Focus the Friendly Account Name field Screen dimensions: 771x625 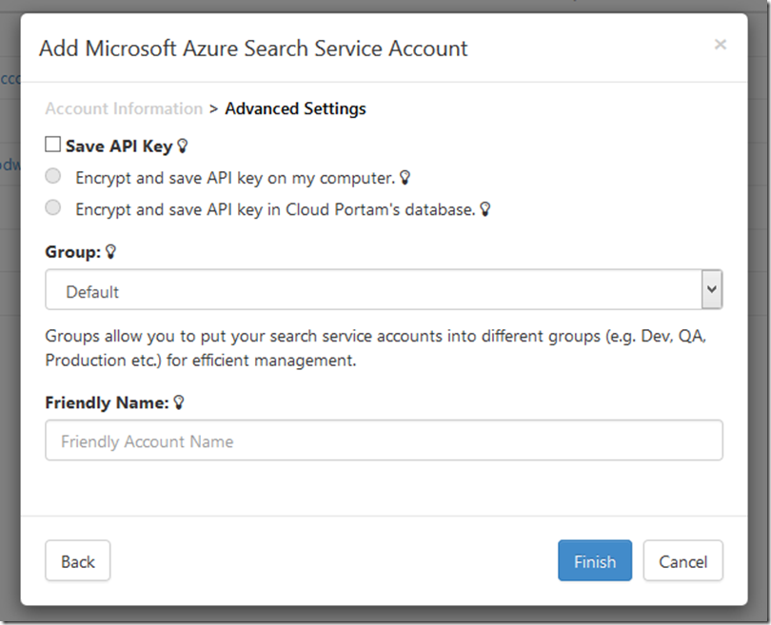[x=384, y=440]
